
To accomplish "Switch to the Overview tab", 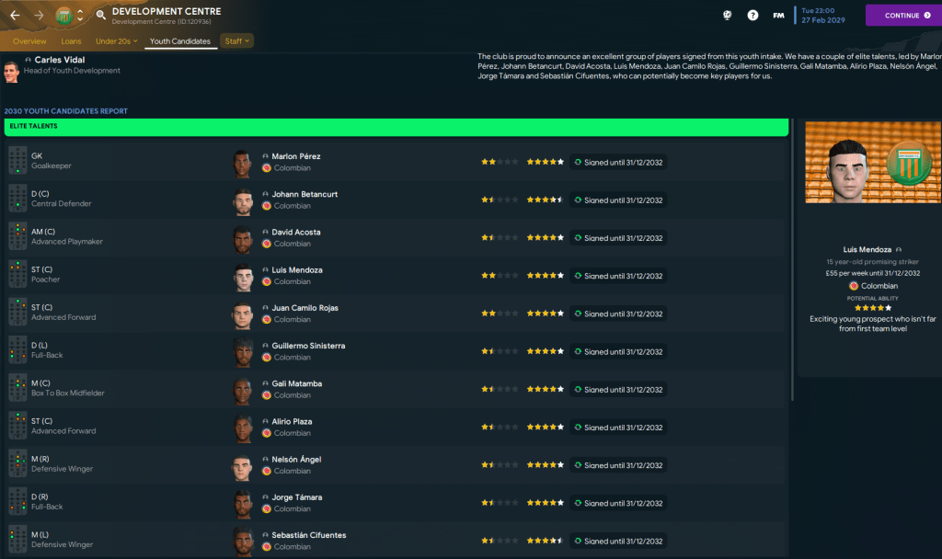I will coord(29,41).
